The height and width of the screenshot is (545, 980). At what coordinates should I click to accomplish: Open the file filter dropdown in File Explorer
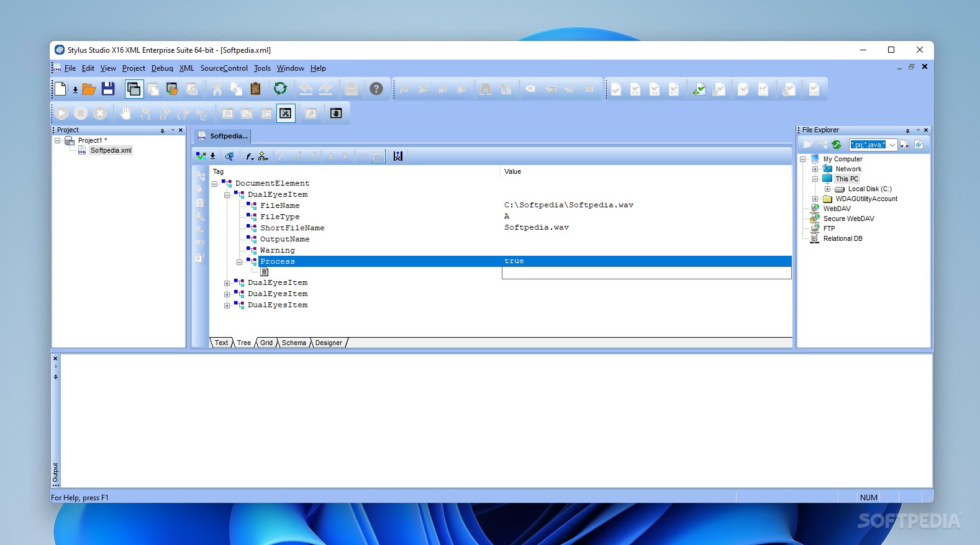click(x=892, y=145)
